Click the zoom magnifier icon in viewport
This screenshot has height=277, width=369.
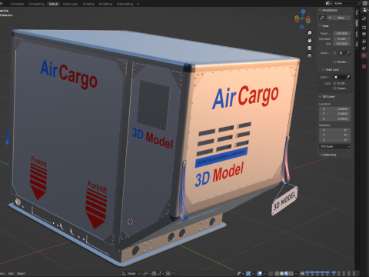(x=310, y=33)
